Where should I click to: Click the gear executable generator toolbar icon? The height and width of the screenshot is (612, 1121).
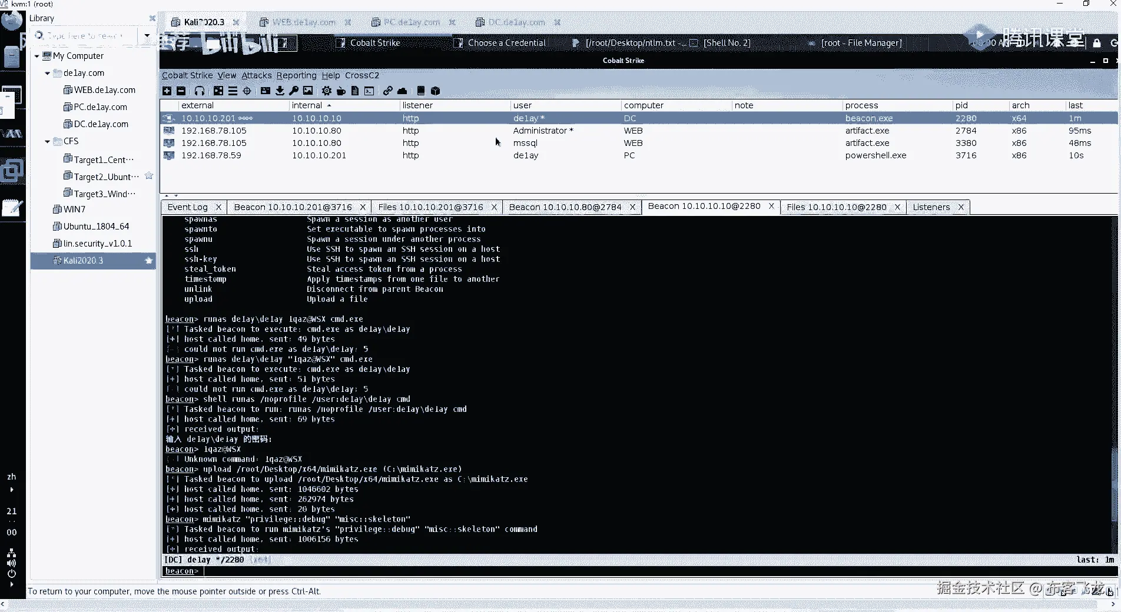(327, 91)
